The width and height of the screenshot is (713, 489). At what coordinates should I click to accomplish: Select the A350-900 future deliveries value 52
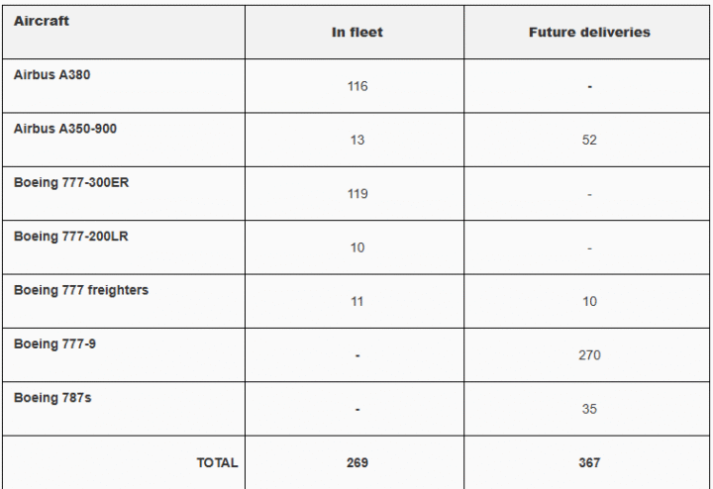pos(589,140)
